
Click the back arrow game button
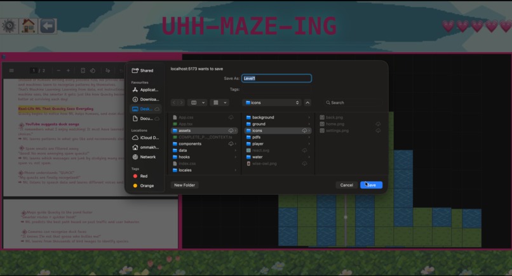(48, 26)
